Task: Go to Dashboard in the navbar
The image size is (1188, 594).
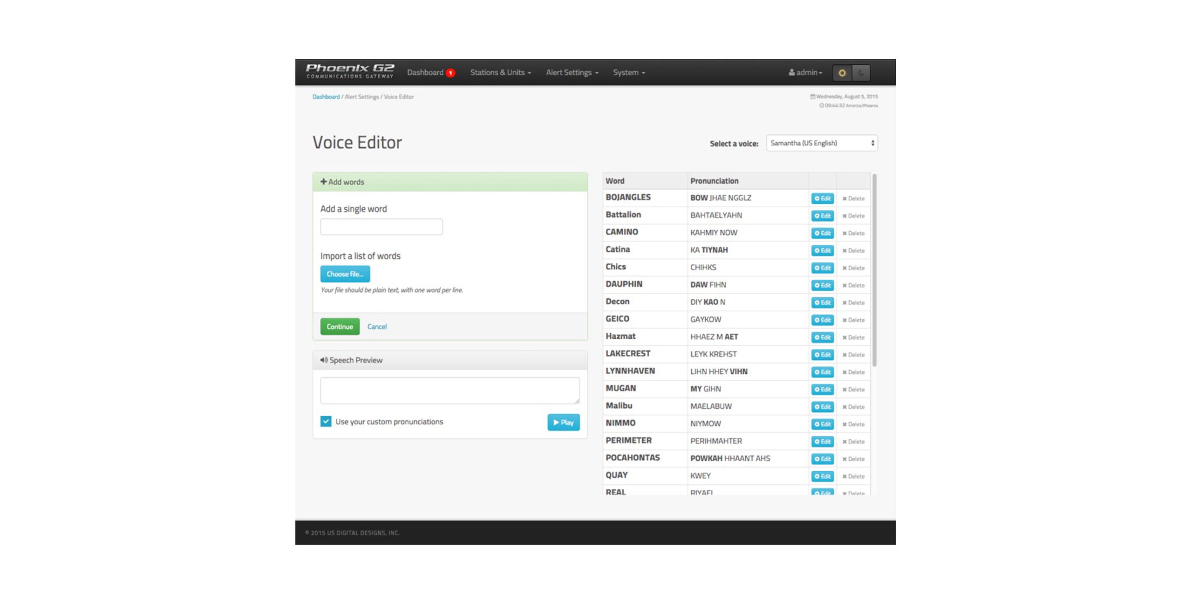Action: (x=425, y=73)
